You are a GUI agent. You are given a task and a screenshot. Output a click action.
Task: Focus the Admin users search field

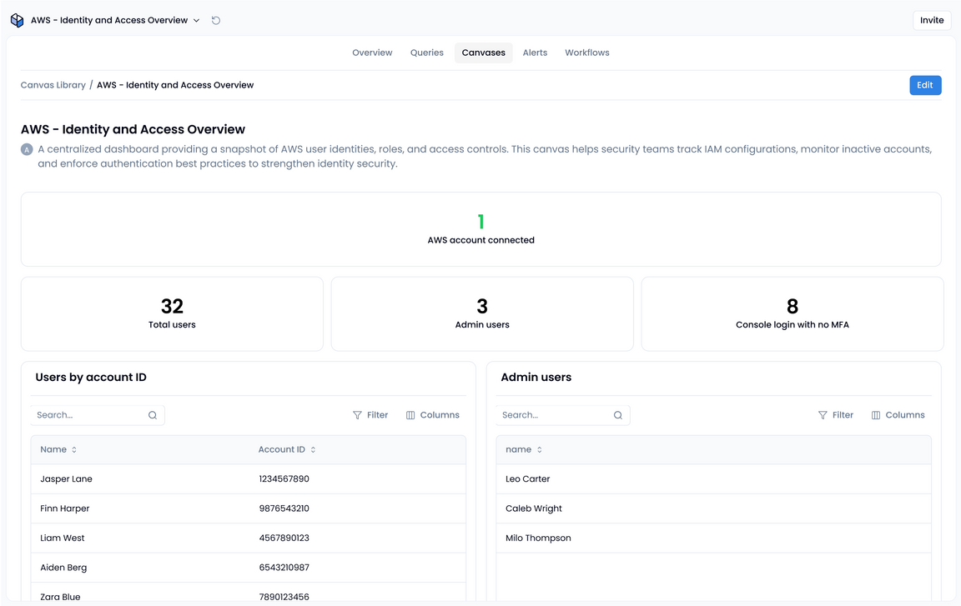pyautogui.click(x=562, y=415)
